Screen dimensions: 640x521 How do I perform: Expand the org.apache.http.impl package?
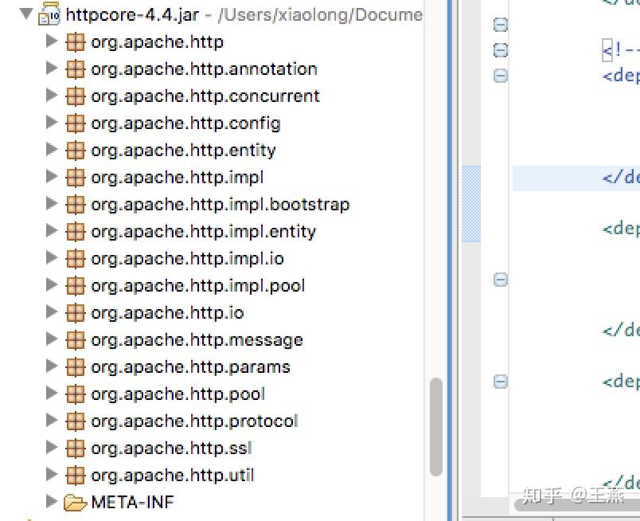click(51, 177)
